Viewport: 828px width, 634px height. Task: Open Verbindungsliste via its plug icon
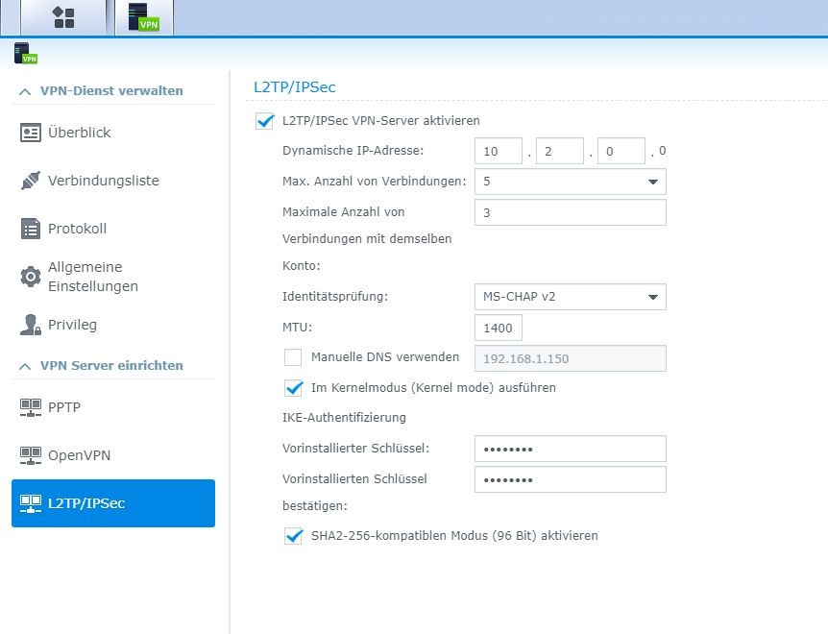coord(31,181)
